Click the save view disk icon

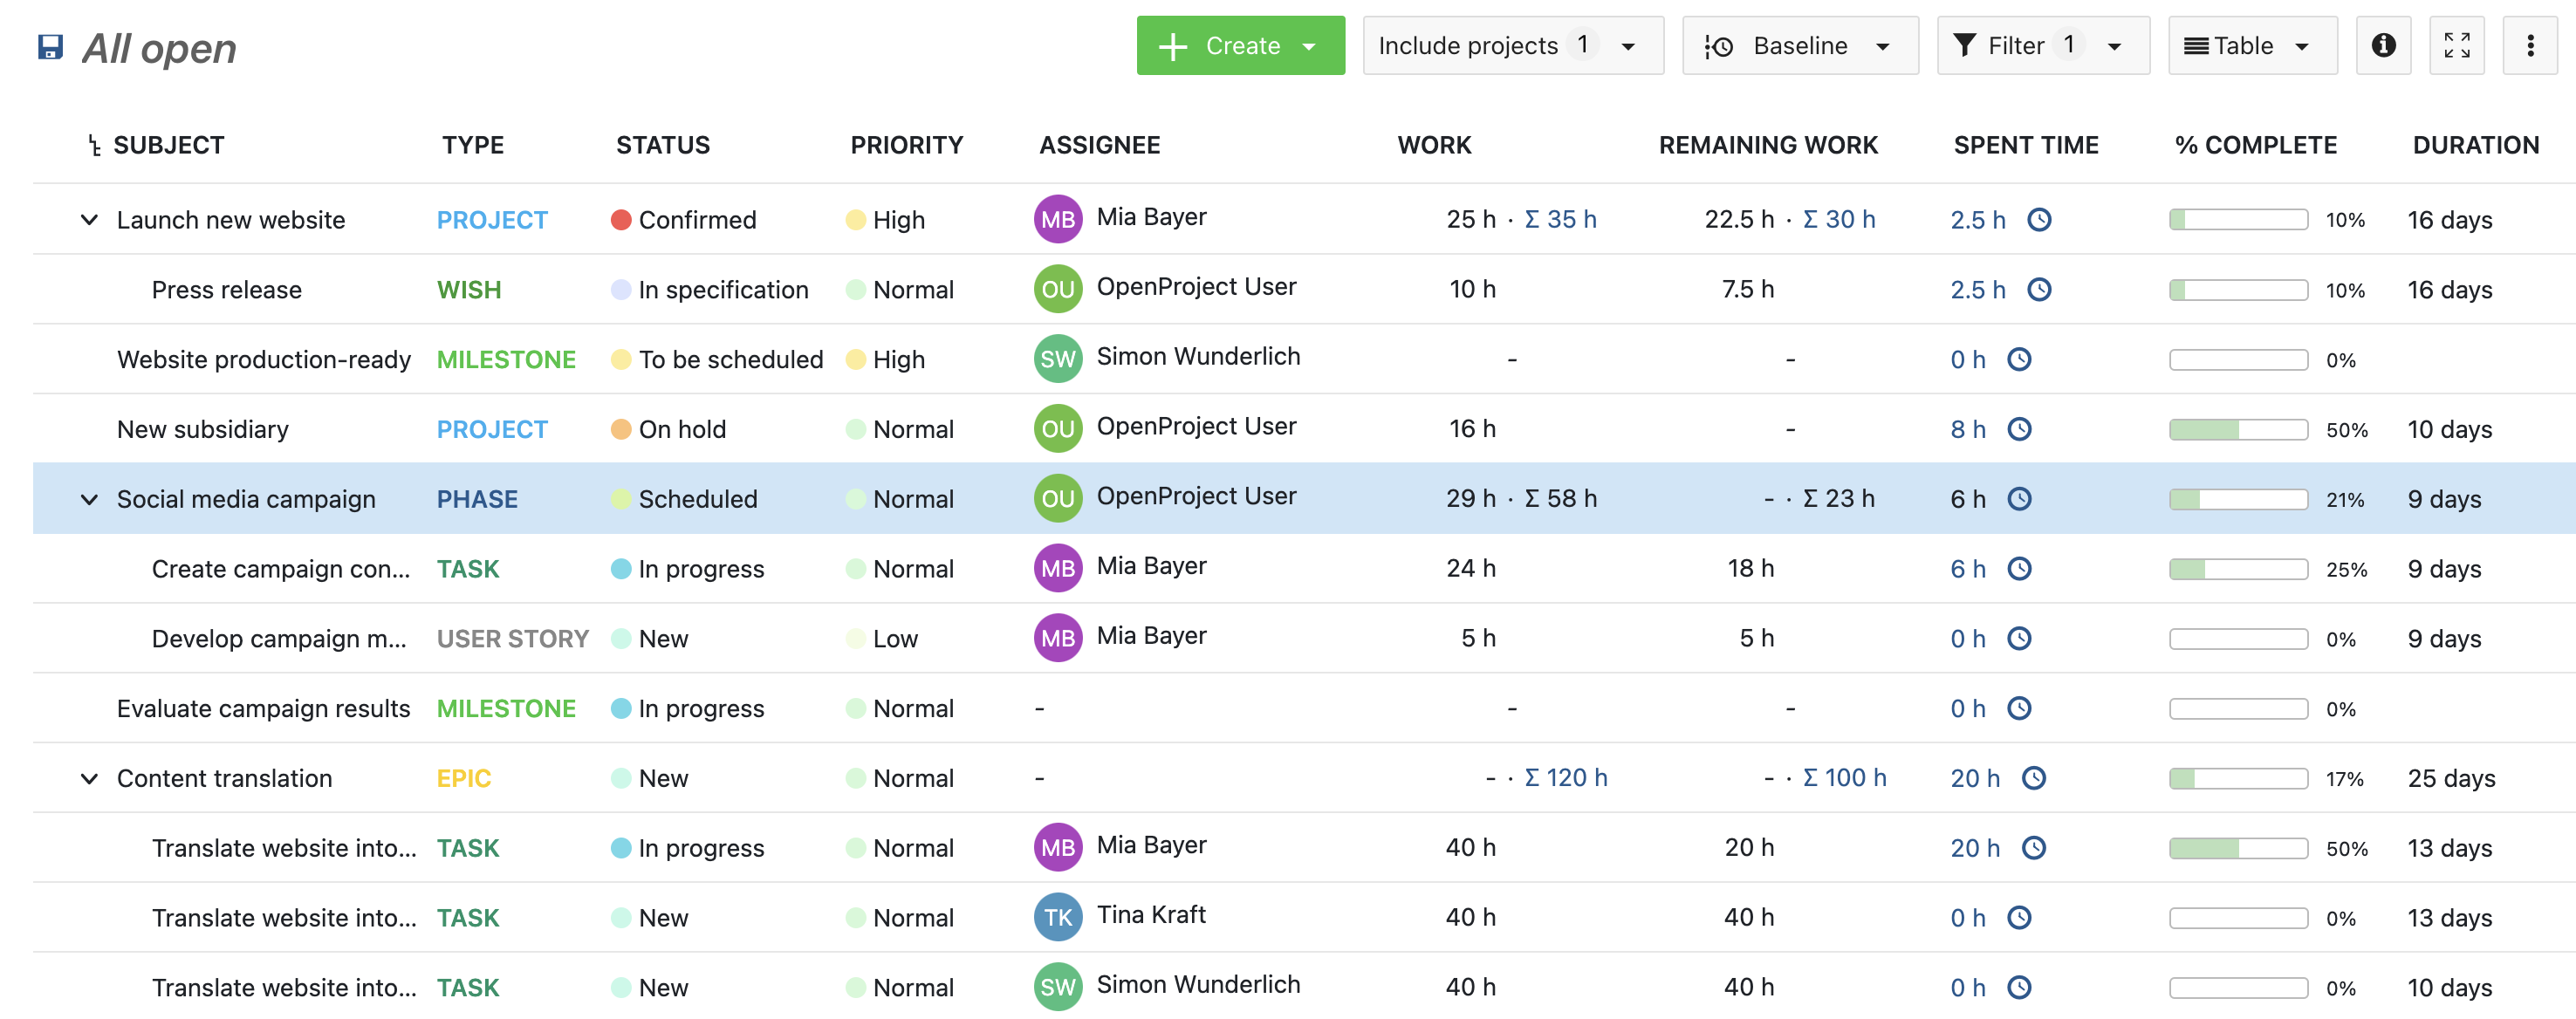50,47
